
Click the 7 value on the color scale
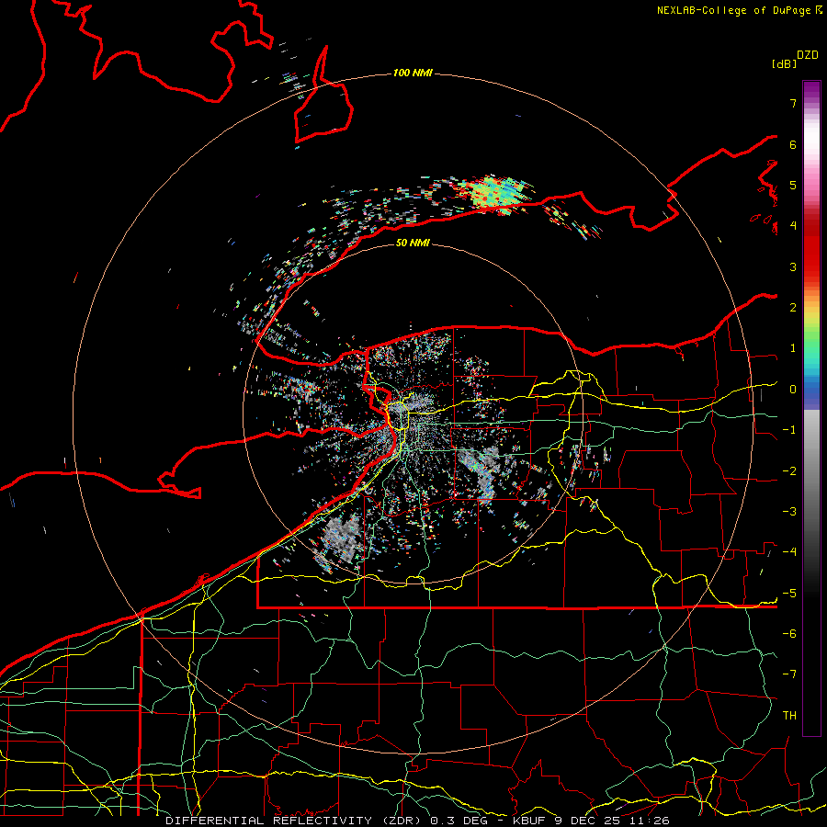click(x=793, y=103)
